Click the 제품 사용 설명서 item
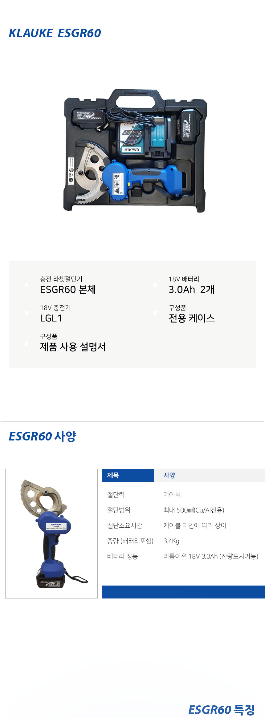 click(73, 347)
